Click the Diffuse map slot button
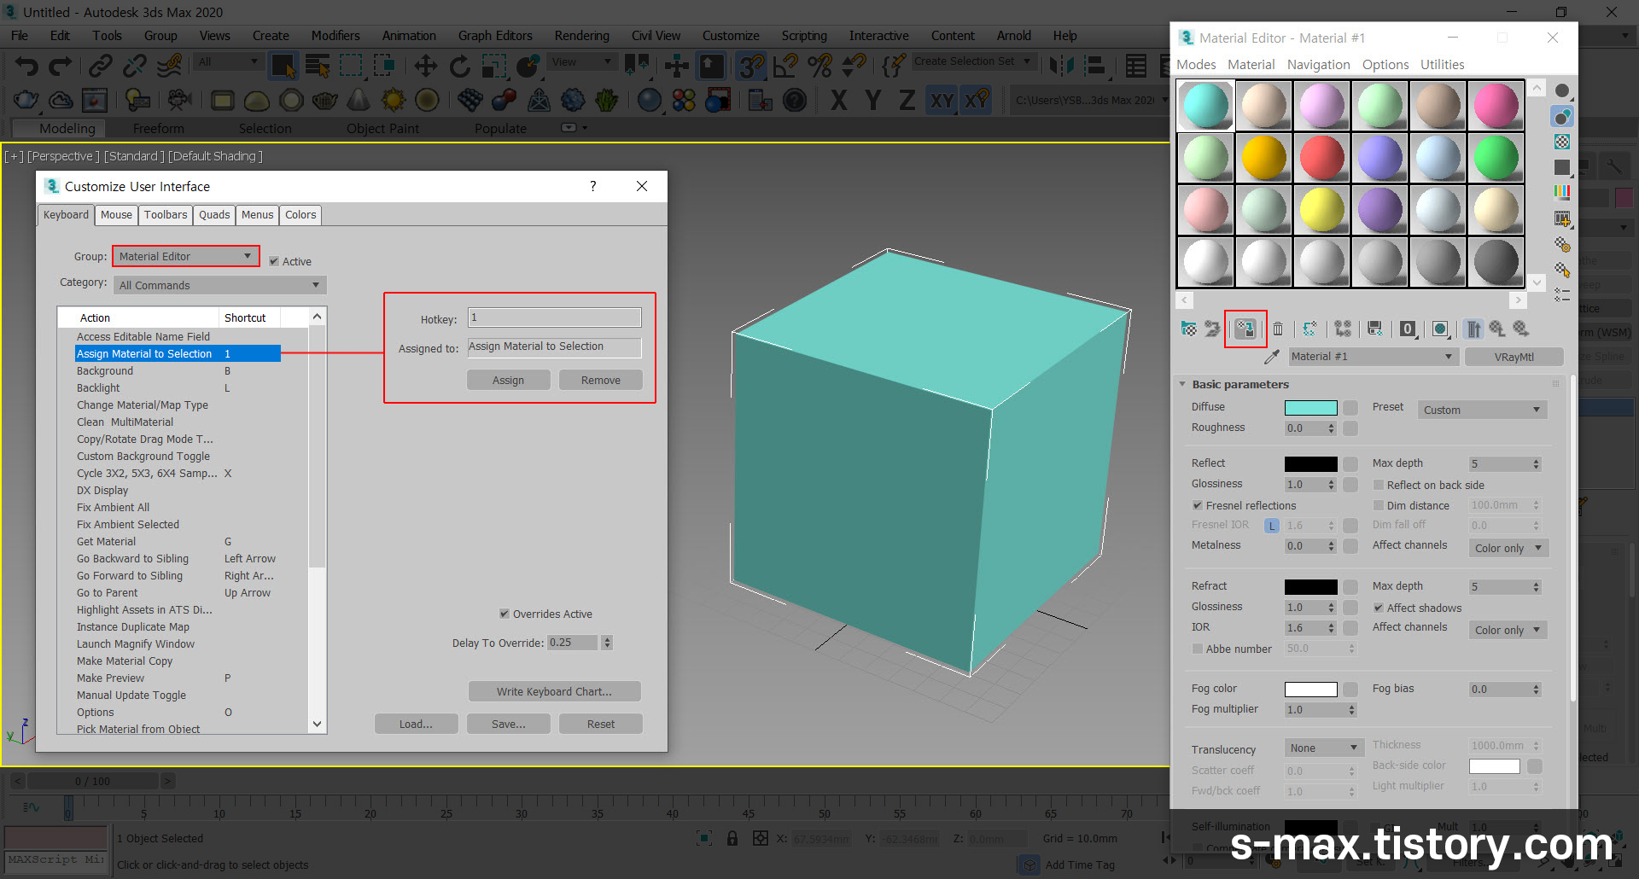Viewport: 1639px width, 879px height. (1350, 408)
